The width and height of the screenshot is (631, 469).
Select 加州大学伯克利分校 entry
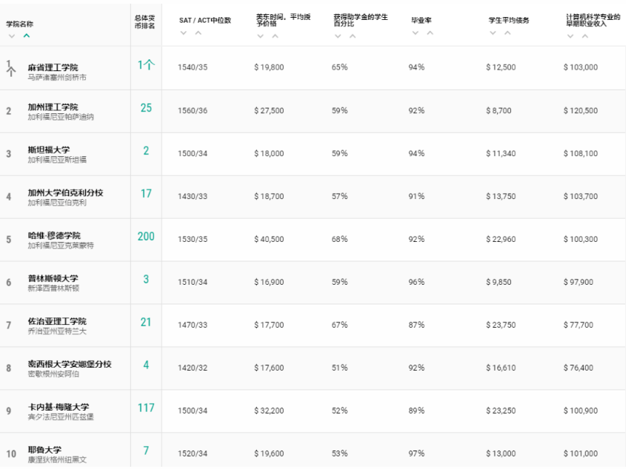click(65, 193)
